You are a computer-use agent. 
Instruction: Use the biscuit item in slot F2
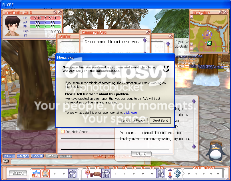97,174
